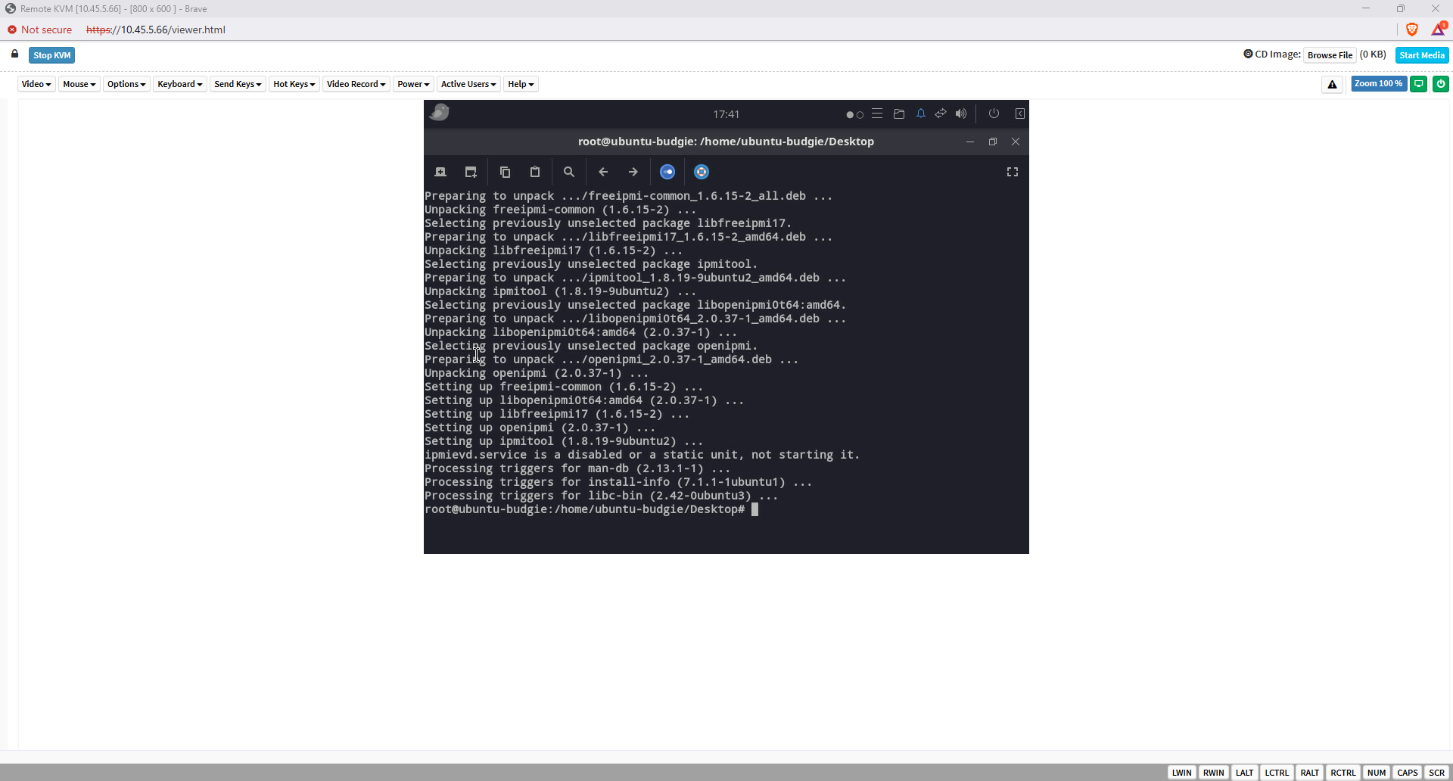
Task: Toggle the LCTRL modifier key
Action: 1276,773
